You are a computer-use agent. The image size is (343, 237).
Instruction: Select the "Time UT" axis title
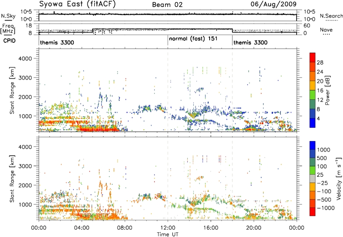(168, 234)
